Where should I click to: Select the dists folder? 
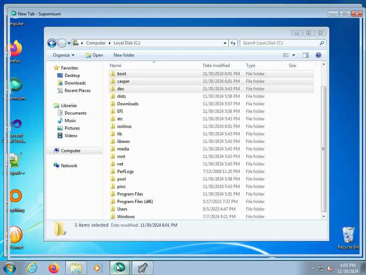coord(122,96)
